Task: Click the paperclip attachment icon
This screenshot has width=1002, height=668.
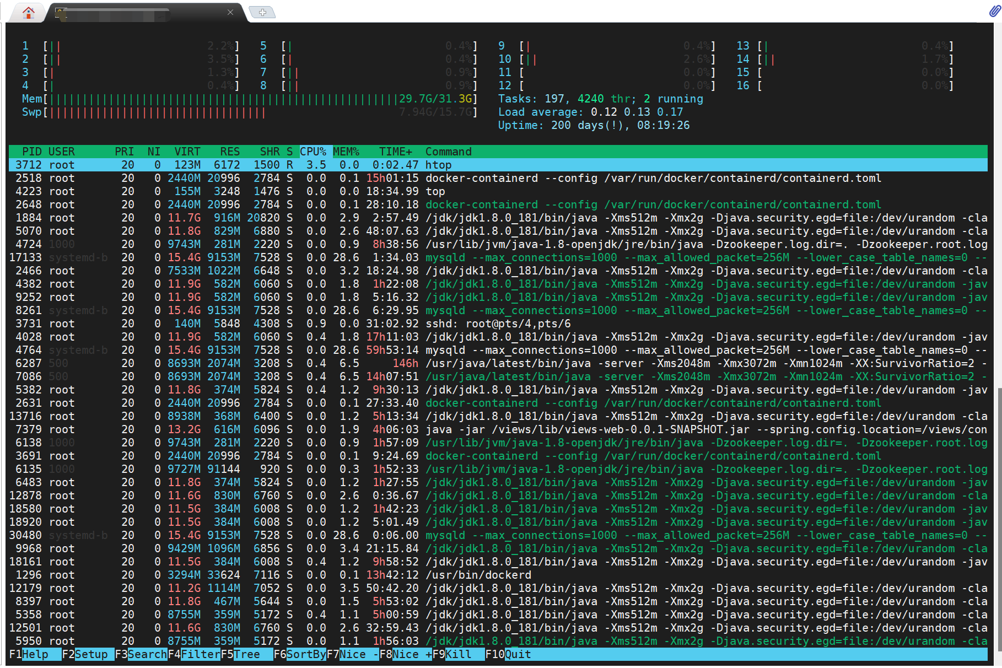Action: [994, 10]
